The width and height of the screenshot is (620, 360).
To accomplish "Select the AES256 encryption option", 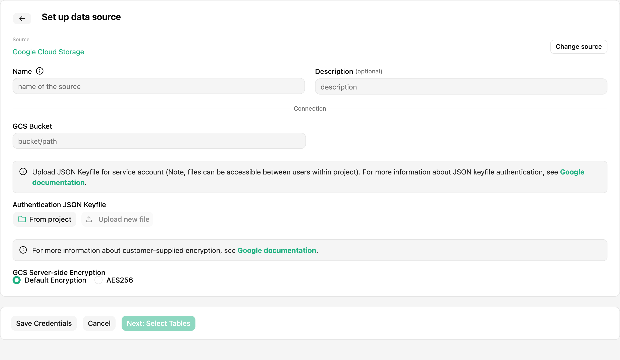I will tap(98, 280).
